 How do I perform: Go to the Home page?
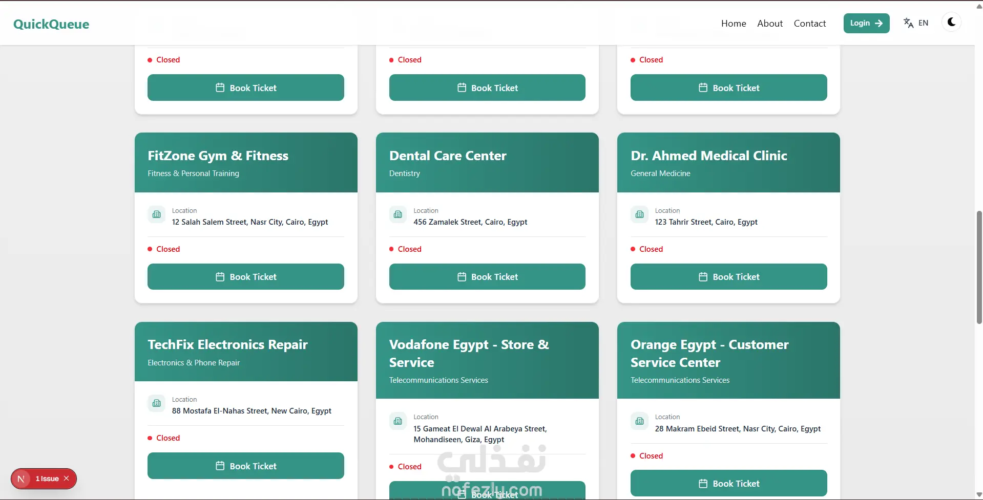734,24
